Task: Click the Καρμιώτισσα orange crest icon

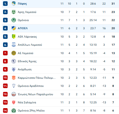Action: (14, 78)
